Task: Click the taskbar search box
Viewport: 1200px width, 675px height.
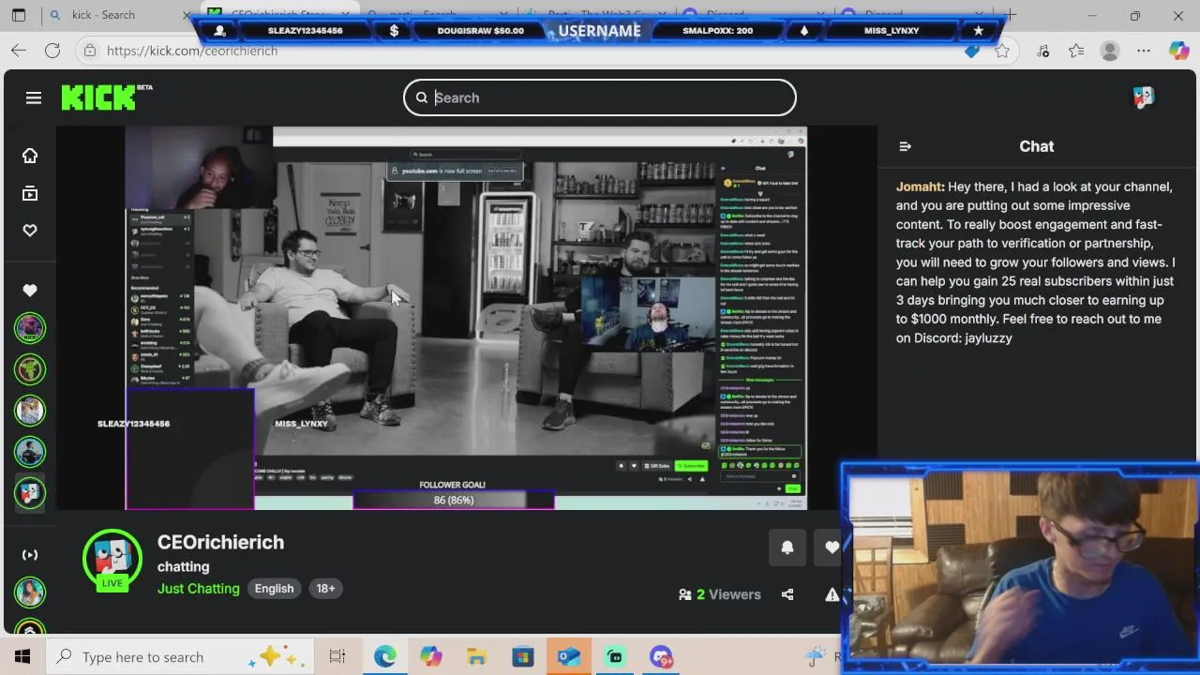Action: coord(180,656)
